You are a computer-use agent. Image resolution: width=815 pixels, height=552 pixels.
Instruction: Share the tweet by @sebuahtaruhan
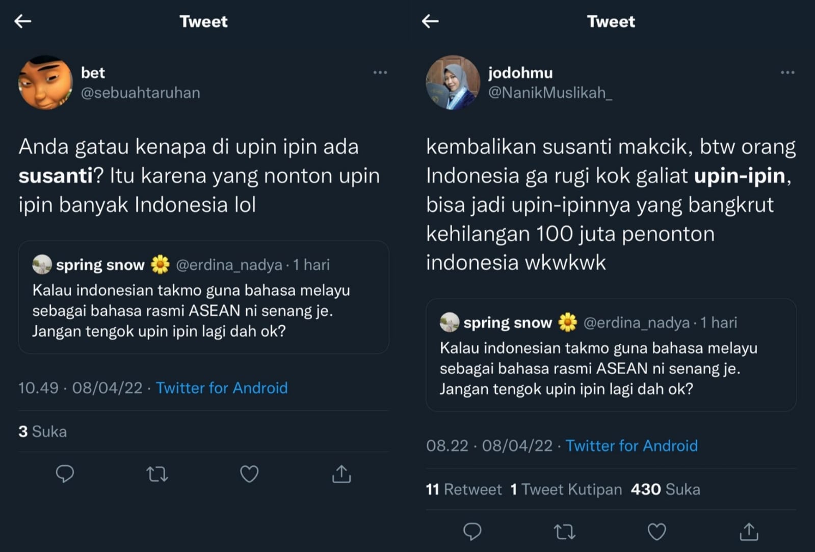pyautogui.click(x=341, y=474)
